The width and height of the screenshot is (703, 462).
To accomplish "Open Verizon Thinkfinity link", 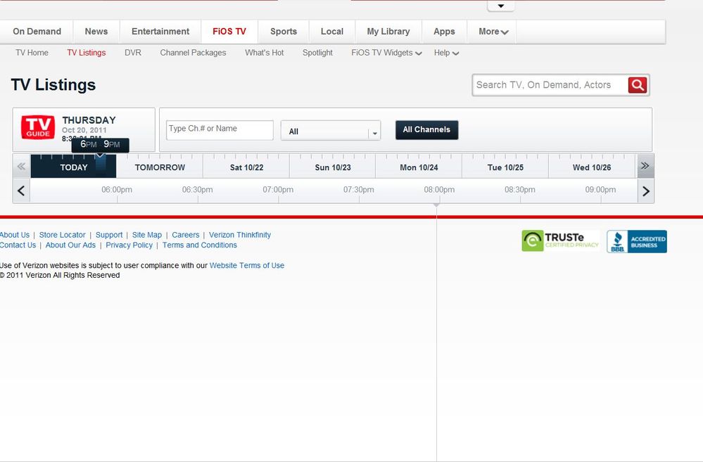I will point(240,235).
